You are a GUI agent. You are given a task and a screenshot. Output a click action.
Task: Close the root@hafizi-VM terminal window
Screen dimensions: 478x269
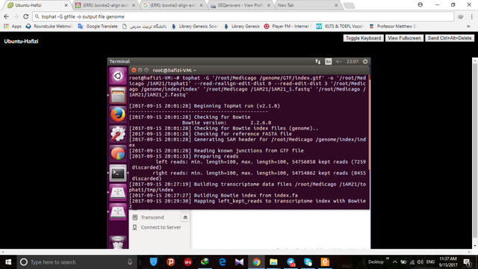point(134,70)
